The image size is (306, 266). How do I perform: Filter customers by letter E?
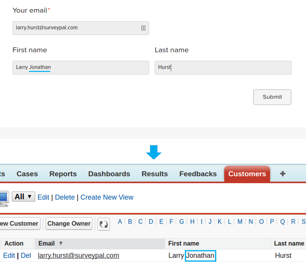pyautogui.click(x=161, y=222)
